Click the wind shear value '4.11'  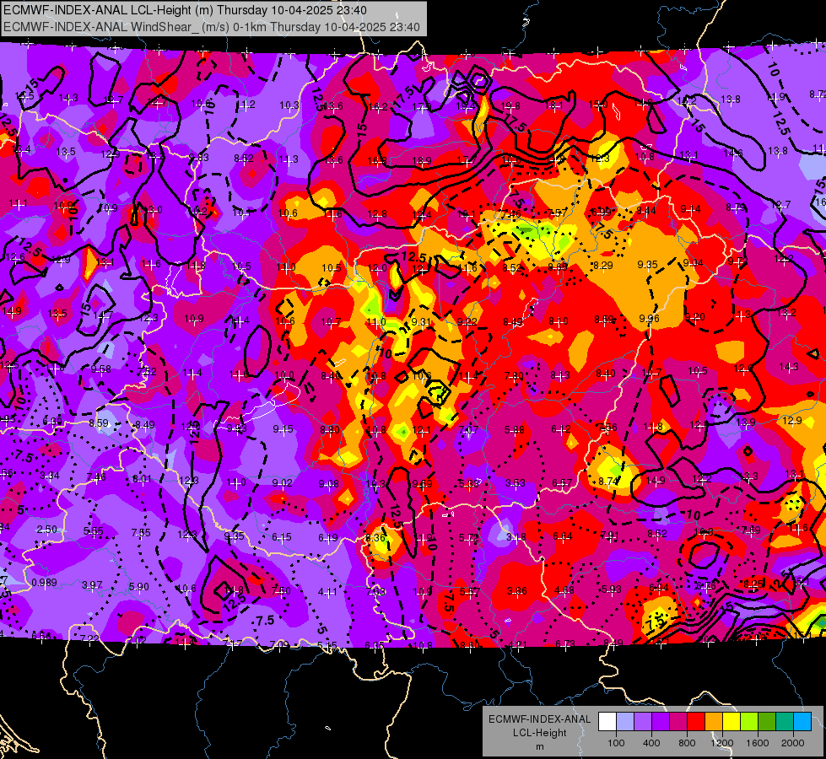(x=327, y=591)
